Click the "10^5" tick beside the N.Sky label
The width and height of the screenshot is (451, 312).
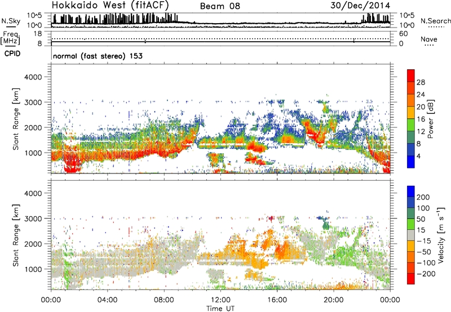click(x=34, y=15)
